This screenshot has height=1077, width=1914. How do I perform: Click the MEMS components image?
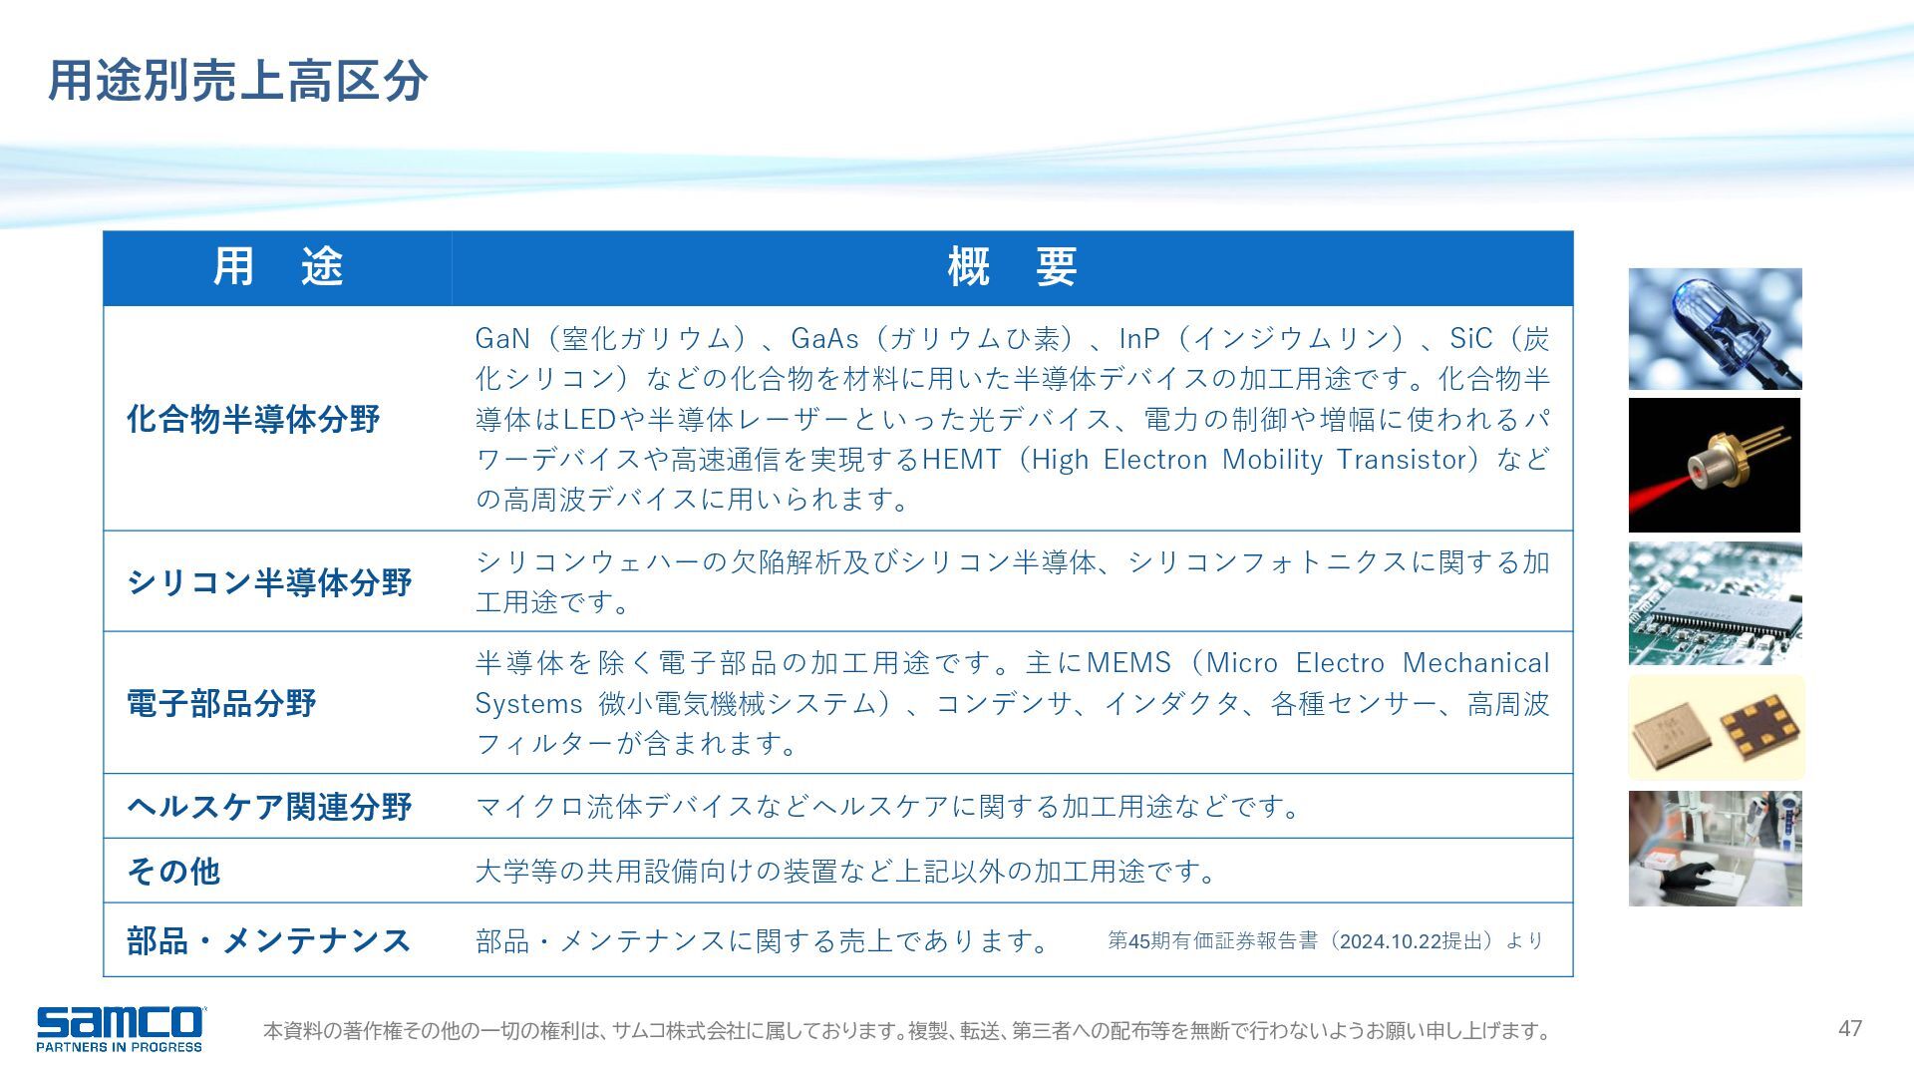(1715, 727)
